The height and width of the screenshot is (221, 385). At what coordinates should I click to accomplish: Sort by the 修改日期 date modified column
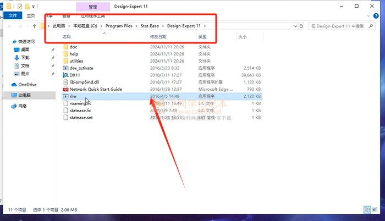[158, 37]
